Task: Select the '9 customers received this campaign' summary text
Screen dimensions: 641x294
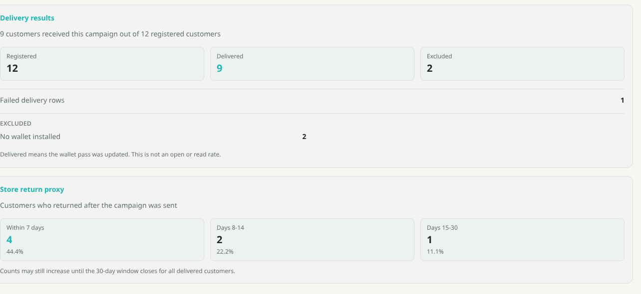Action: (110, 34)
